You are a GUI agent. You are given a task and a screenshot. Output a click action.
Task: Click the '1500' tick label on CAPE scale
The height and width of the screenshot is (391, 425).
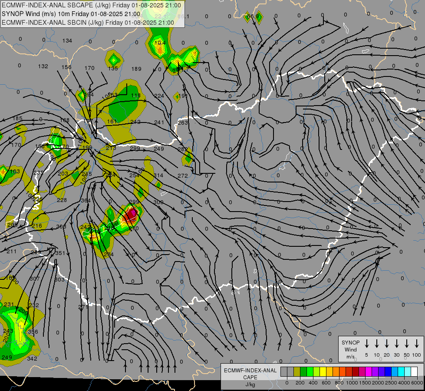pyautogui.click(x=365, y=383)
